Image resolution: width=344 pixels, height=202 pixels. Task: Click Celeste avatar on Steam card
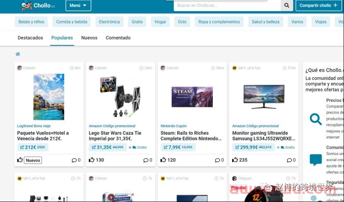click(163, 68)
